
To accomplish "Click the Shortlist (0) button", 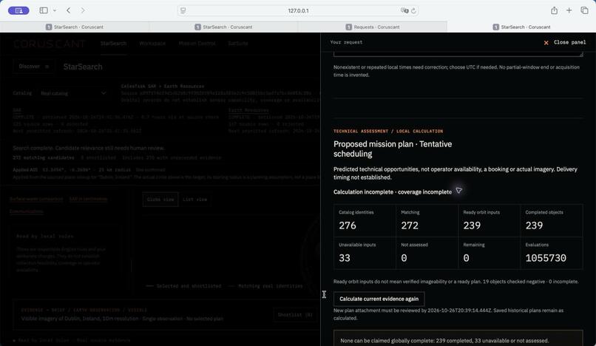I will click(295, 315).
